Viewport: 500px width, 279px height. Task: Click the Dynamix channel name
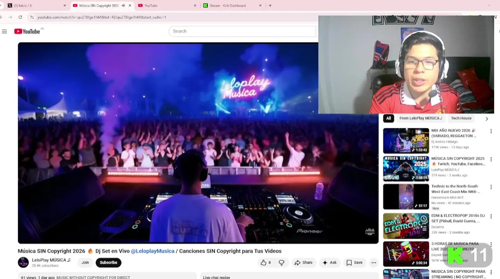437,227
